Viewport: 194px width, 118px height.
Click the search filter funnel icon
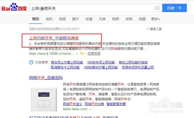[148, 29]
